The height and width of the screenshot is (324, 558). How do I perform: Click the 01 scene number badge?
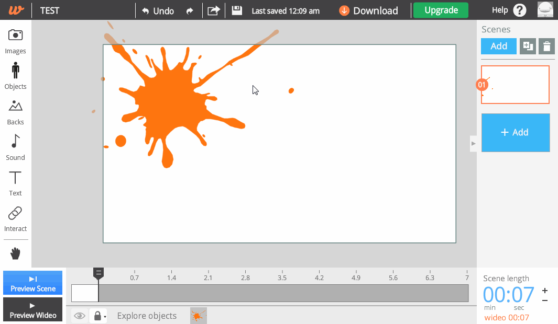click(x=482, y=85)
